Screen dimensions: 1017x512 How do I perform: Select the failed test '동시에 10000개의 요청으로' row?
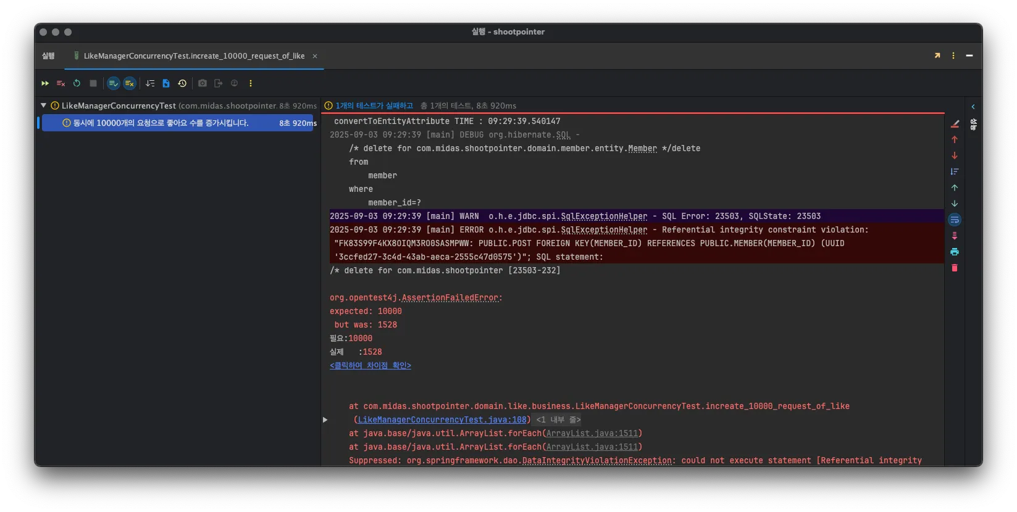click(x=178, y=123)
